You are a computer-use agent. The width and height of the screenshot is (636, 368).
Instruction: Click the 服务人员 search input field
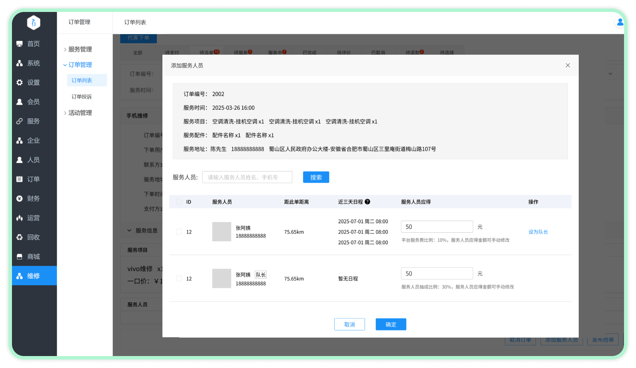247,177
